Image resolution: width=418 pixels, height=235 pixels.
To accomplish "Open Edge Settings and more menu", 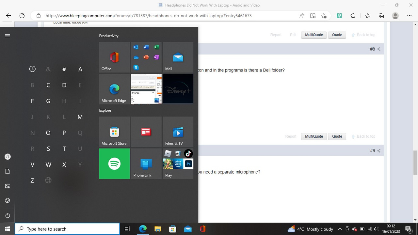I will pos(410,16).
